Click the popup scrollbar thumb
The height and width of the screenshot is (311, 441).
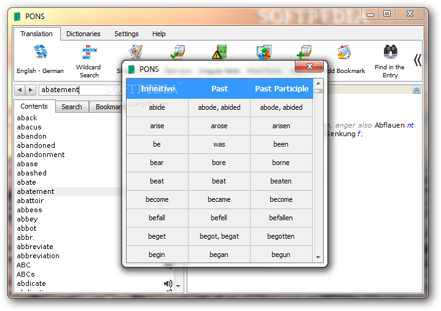pyautogui.click(x=318, y=91)
